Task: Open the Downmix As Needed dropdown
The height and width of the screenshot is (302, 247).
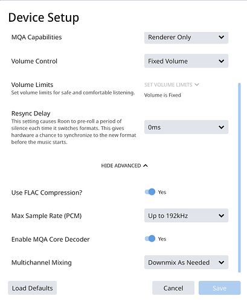Action: pos(186,262)
